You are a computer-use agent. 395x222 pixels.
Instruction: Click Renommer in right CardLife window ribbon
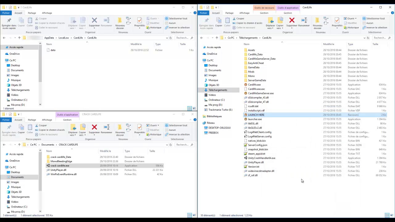pos(304,23)
